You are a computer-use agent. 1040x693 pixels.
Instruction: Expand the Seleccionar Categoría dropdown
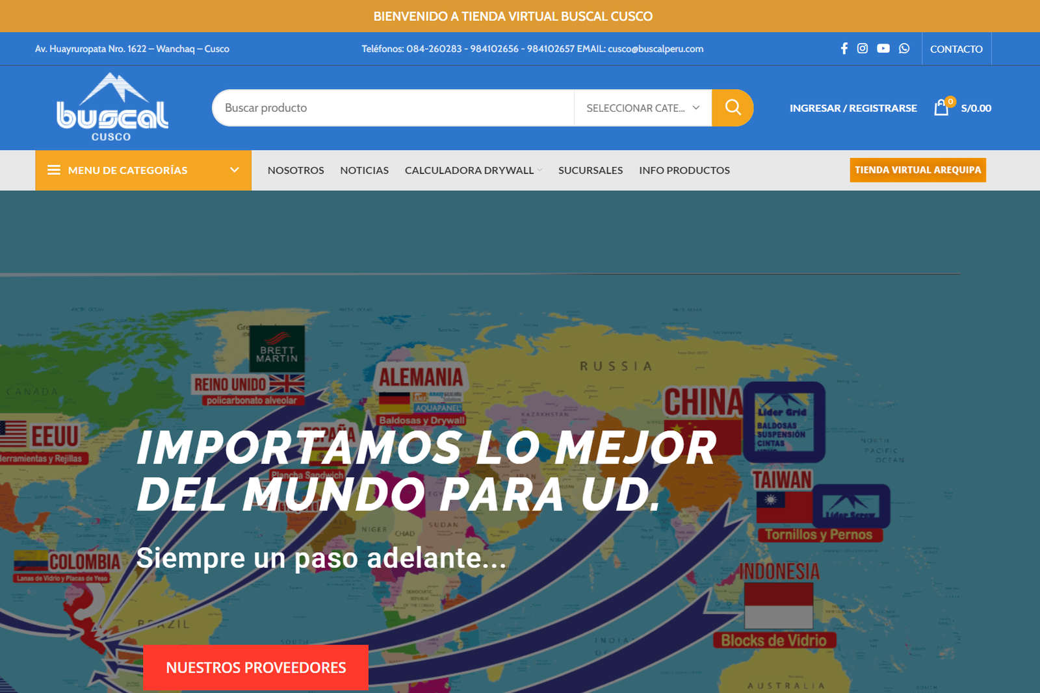[642, 108]
